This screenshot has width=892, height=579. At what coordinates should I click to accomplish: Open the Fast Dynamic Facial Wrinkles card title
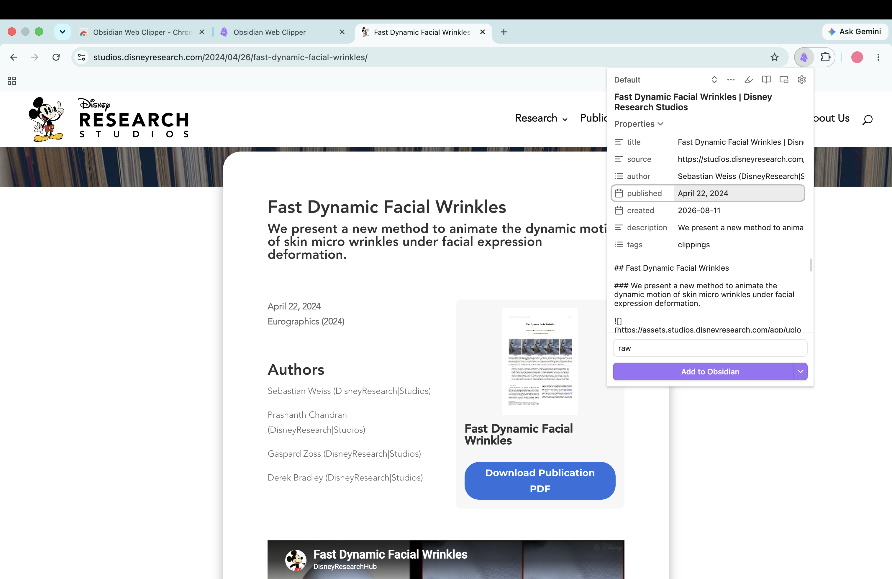coord(519,435)
